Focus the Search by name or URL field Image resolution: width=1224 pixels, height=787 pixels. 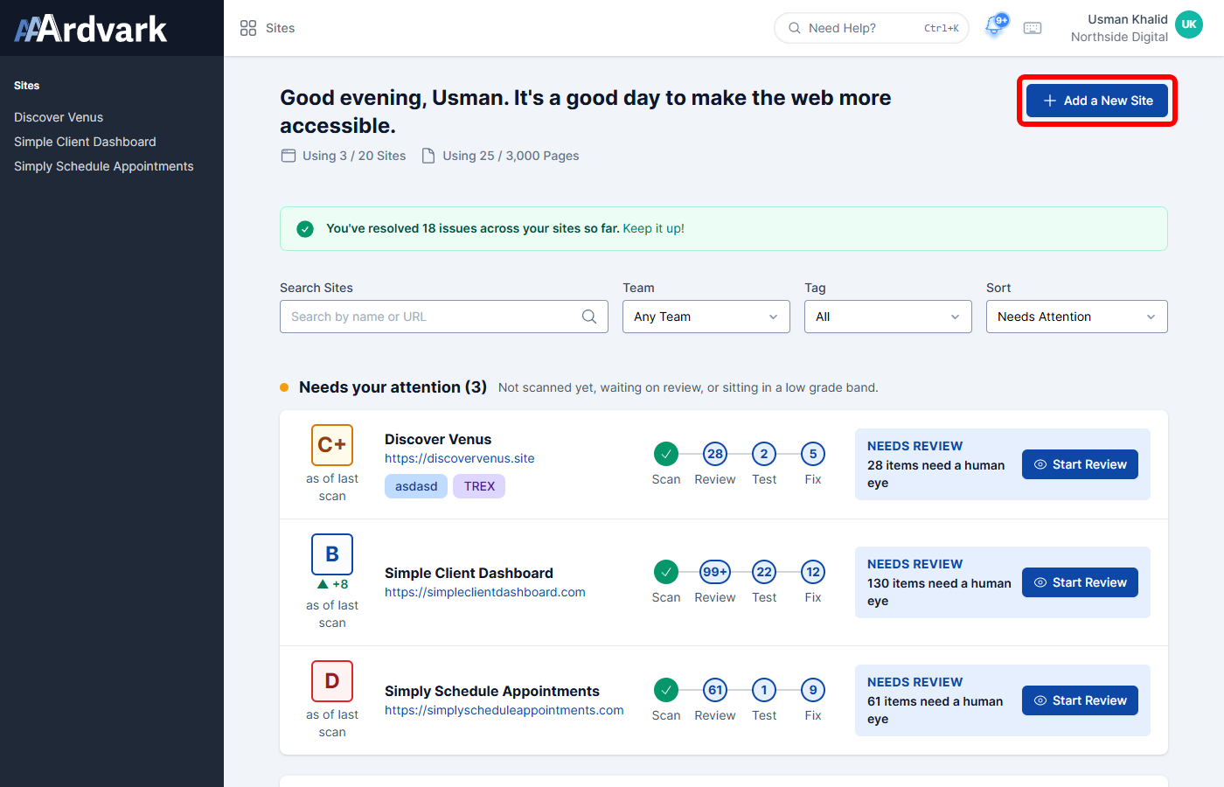[444, 317]
